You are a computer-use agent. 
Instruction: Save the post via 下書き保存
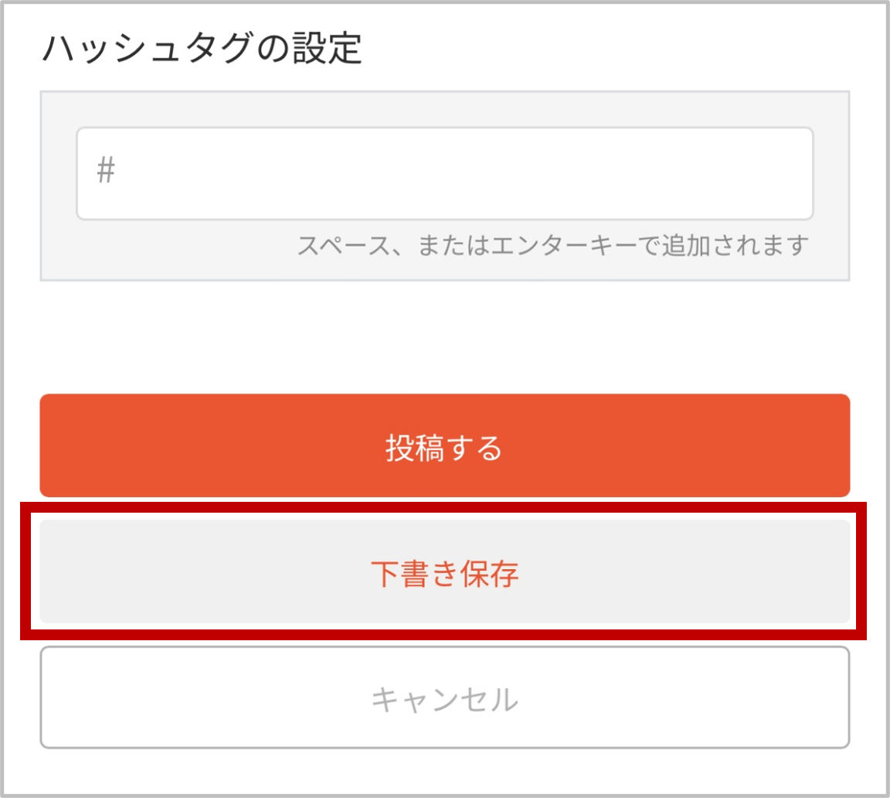tap(444, 571)
